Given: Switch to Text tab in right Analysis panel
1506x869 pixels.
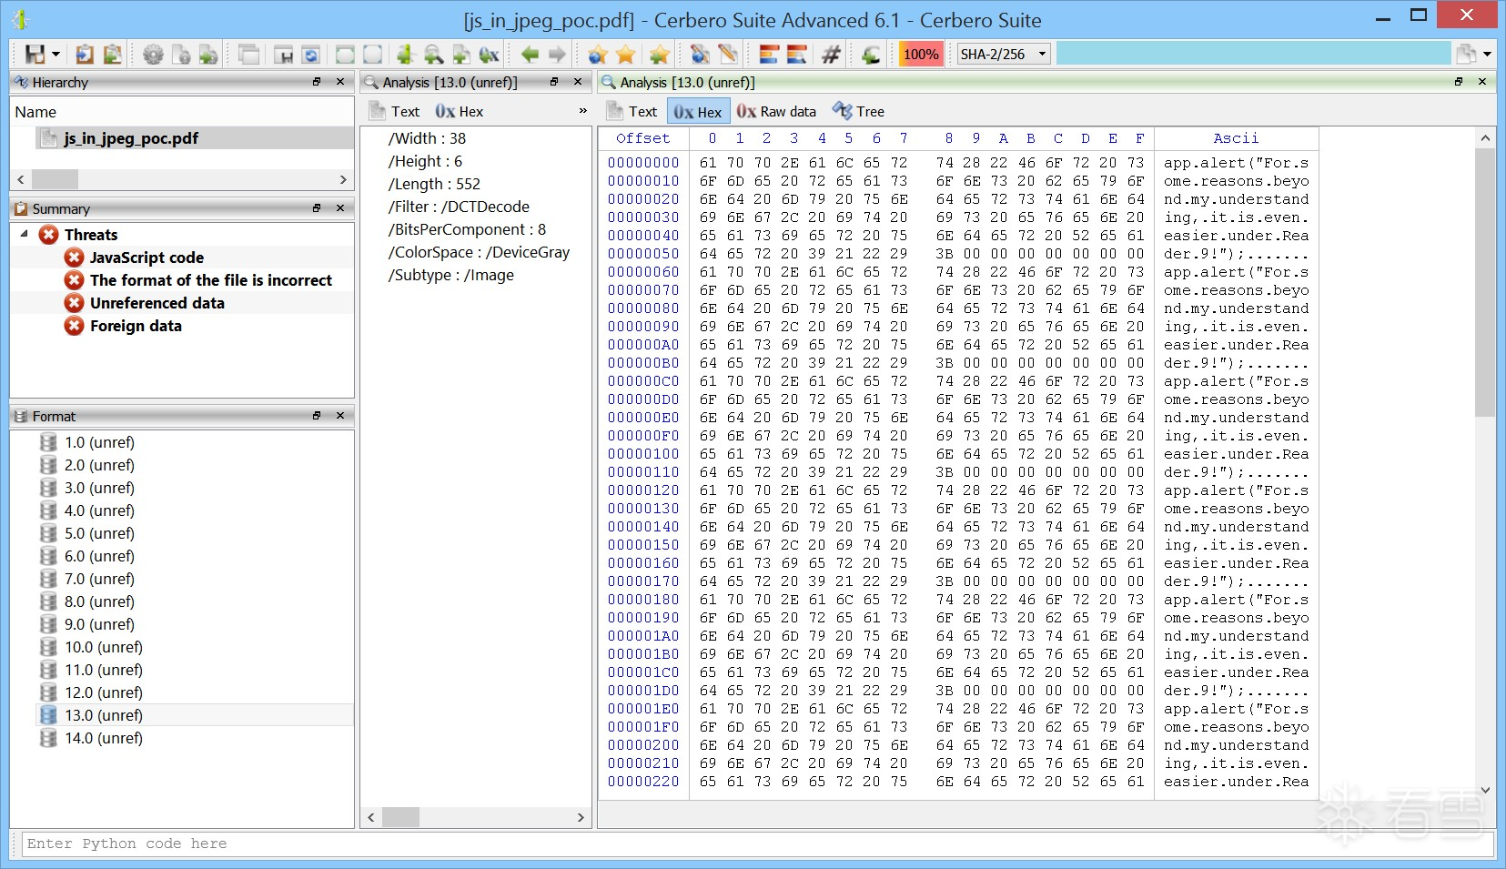Looking at the screenshot, I should (632, 111).
